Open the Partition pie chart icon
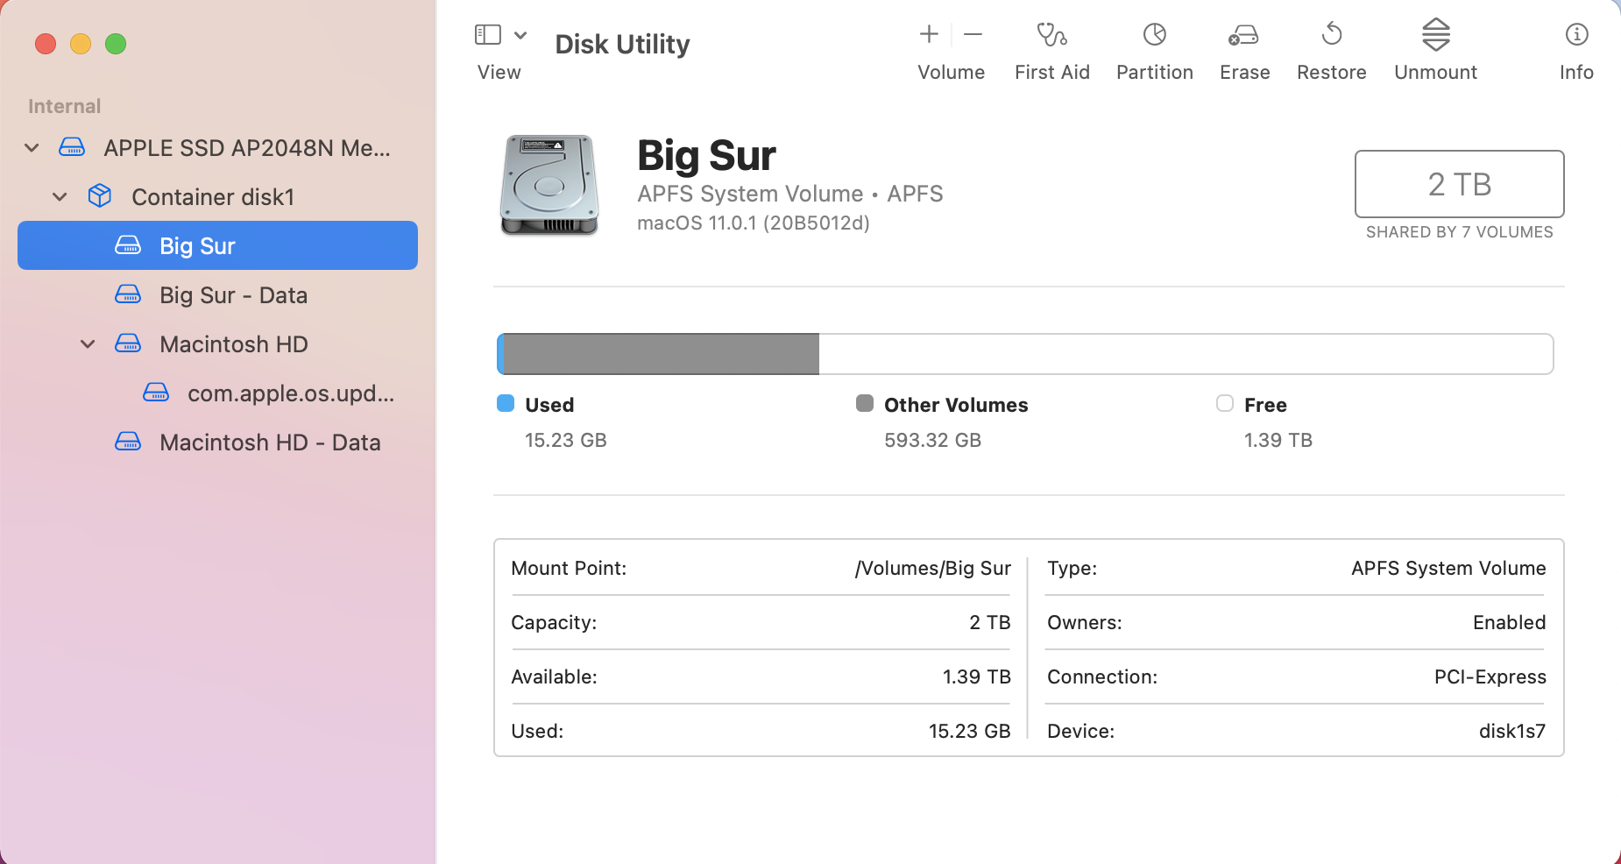 (1155, 34)
